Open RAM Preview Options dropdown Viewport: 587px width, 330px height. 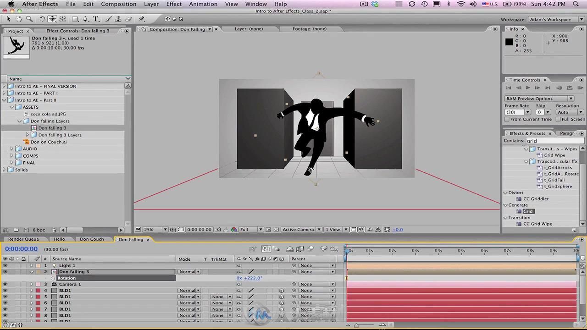click(539, 99)
